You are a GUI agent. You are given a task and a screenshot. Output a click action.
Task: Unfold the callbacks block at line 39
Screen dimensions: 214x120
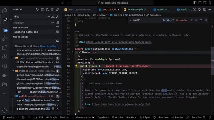[73, 52]
